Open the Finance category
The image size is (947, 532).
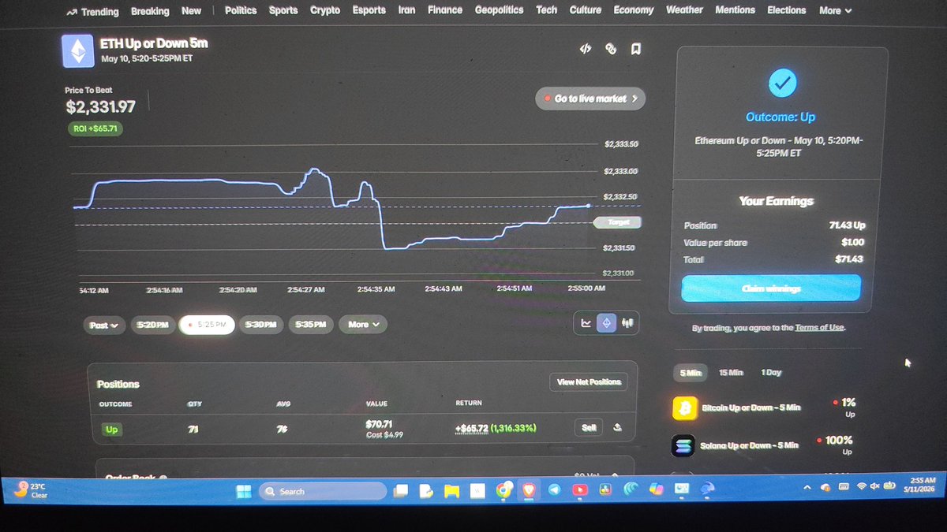[x=445, y=10]
